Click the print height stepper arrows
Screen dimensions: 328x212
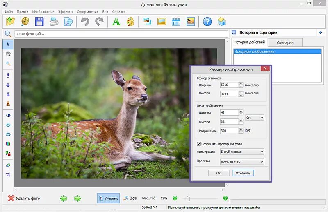(x=241, y=122)
